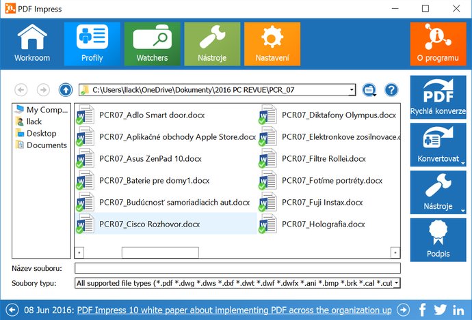Go forward with the navigation arrow
The image size is (472, 320).
click(x=43, y=90)
